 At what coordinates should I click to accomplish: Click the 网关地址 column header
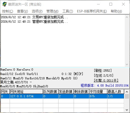click(x=26, y=92)
